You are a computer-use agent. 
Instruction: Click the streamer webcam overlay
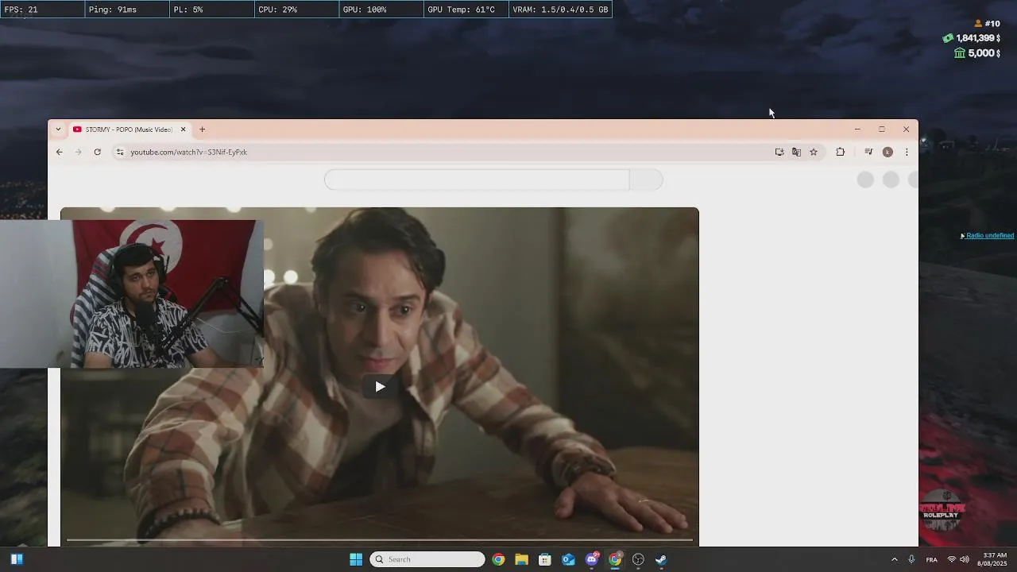point(132,294)
